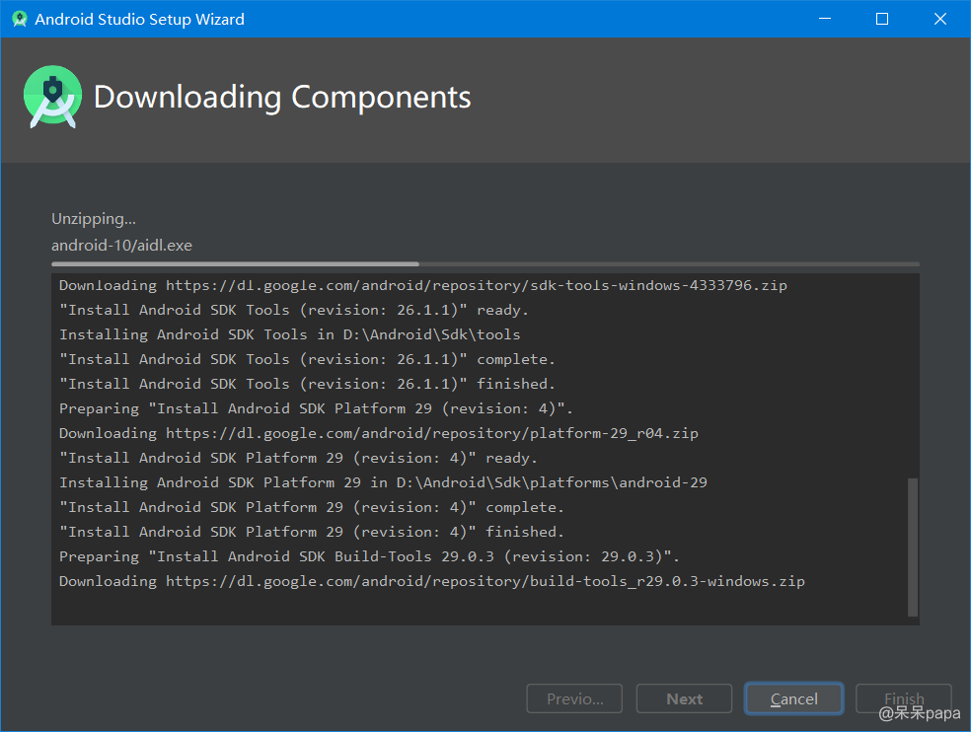This screenshot has height=732, width=971.
Task: Minimize the Setup Wizard window
Action: [x=825, y=19]
